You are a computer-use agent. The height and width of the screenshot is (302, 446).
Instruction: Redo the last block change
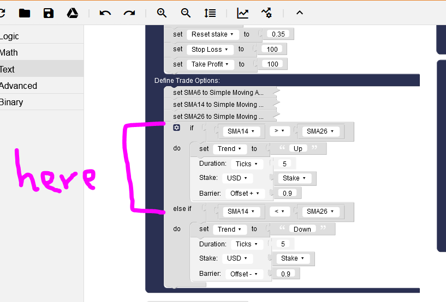click(x=129, y=13)
